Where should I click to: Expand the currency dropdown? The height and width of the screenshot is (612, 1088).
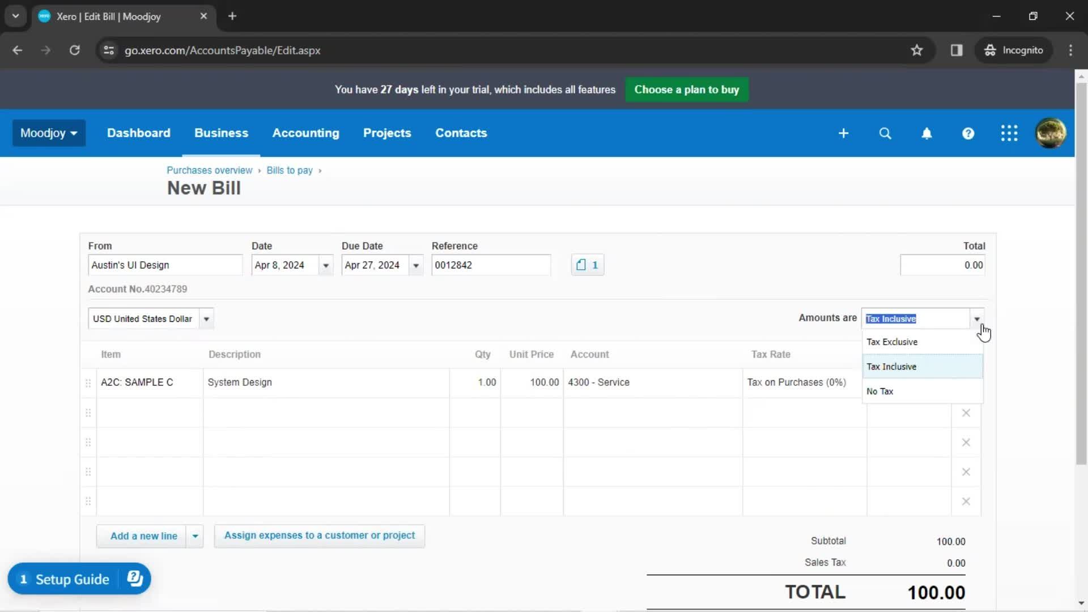(206, 319)
